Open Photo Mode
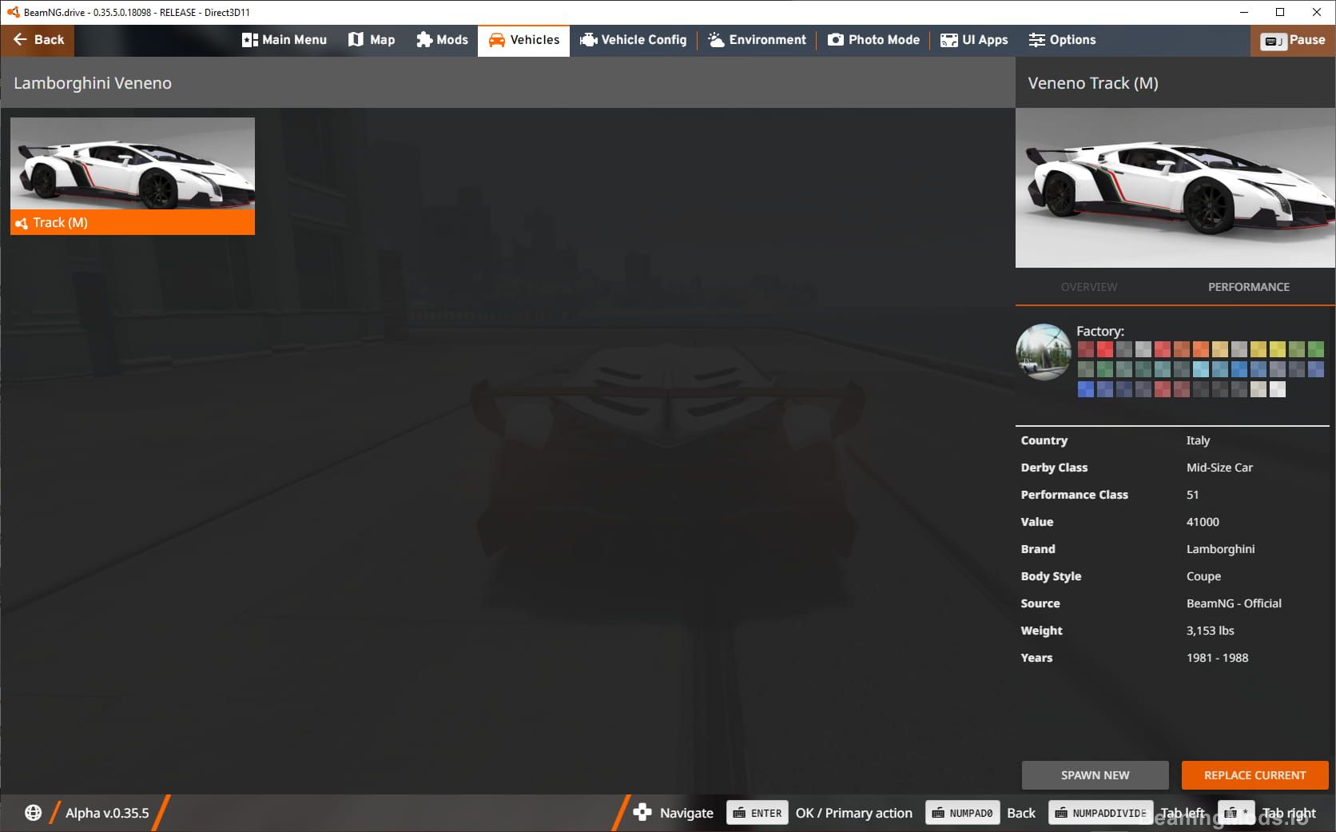Image resolution: width=1336 pixels, height=832 pixels. 873,40
